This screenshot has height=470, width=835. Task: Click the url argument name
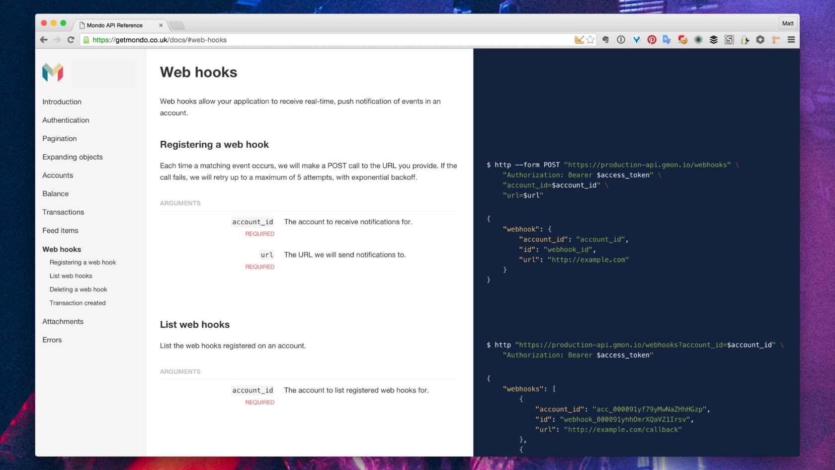[x=267, y=255]
